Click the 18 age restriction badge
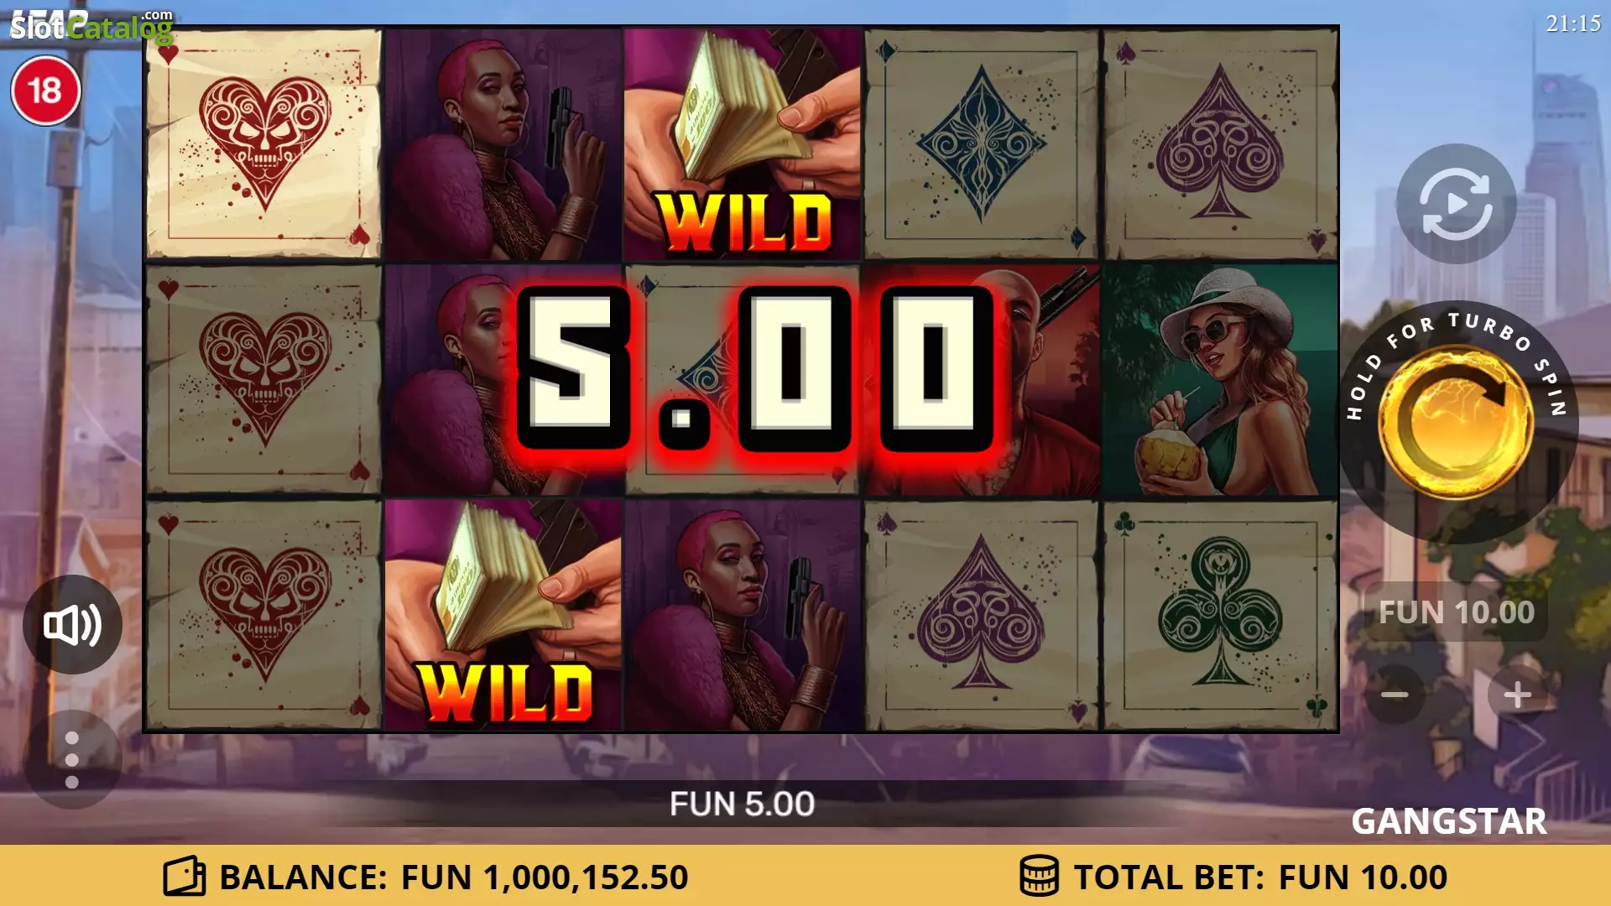1611x906 pixels. tap(45, 91)
